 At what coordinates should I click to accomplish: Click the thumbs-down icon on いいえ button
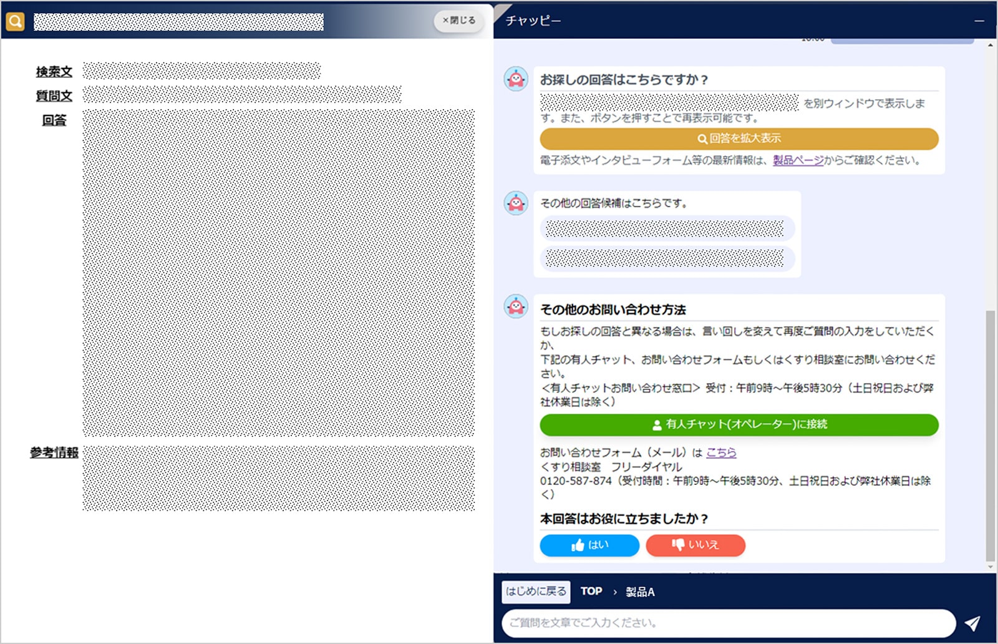(x=679, y=545)
